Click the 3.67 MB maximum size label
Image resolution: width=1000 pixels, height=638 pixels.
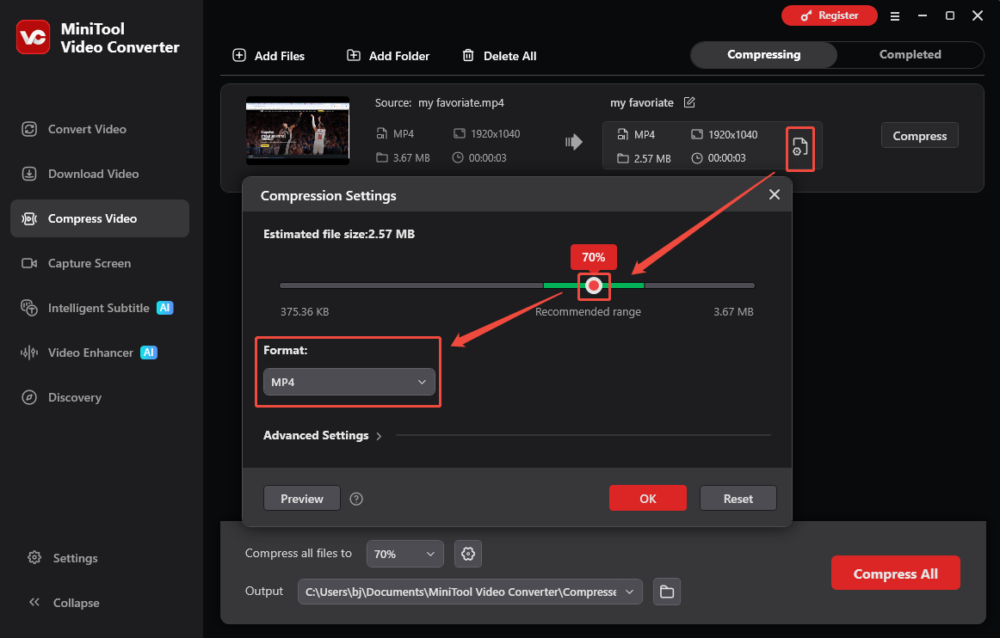point(732,311)
